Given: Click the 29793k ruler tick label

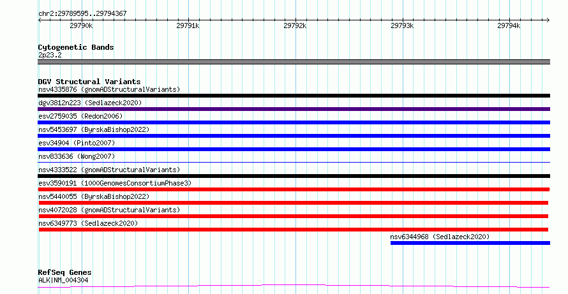Looking at the screenshot, I should tap(402, 26).
